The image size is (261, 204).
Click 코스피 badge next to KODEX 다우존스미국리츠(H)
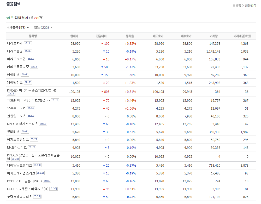coord(54,189)
